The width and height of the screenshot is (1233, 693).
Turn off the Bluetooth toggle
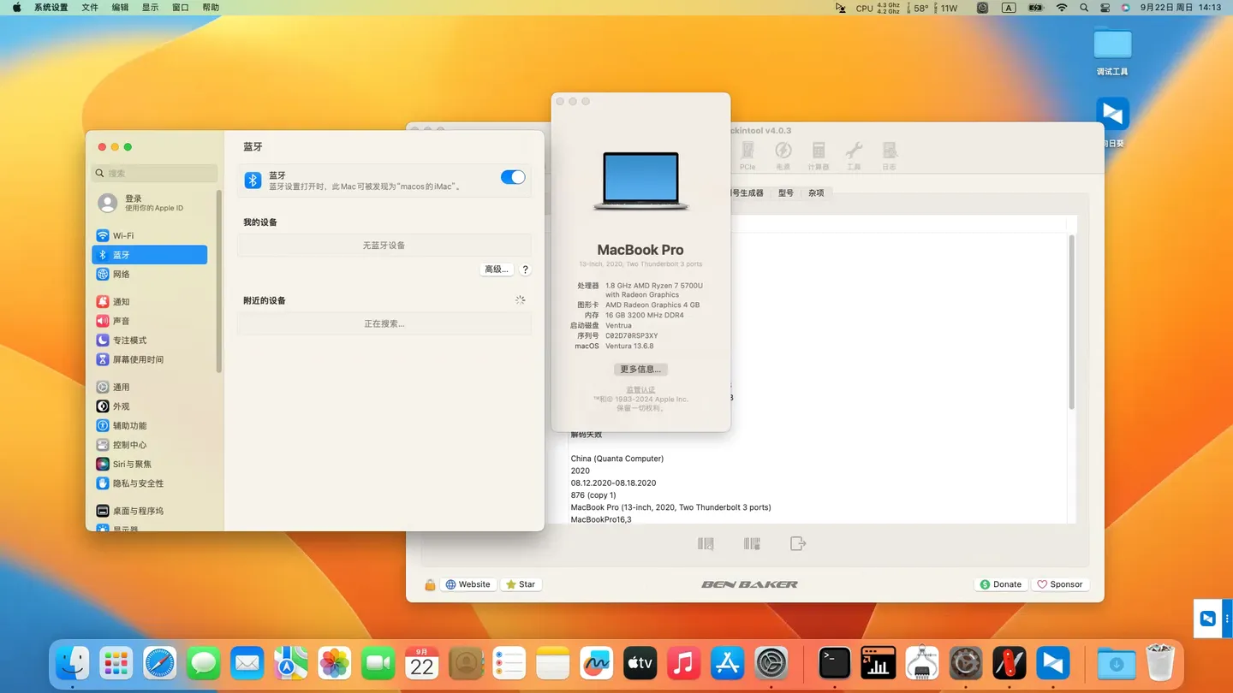point(512,176)
